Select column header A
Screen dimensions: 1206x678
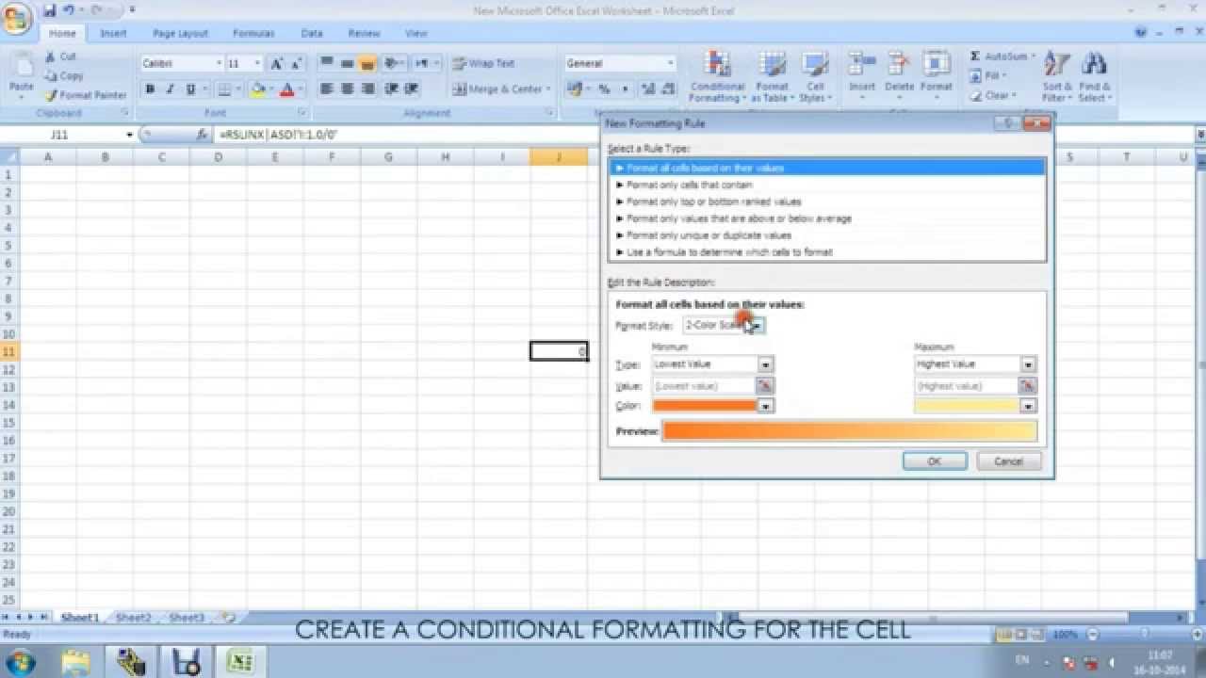(48, 157)
